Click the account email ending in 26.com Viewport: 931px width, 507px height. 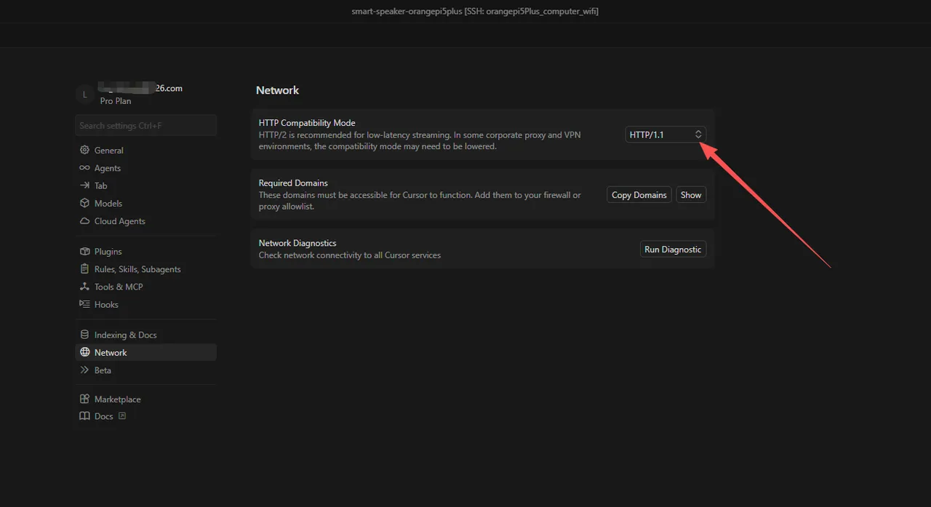141,88
